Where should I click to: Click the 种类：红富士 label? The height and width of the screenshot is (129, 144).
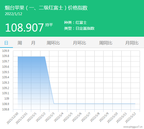[x=76, y=22]
